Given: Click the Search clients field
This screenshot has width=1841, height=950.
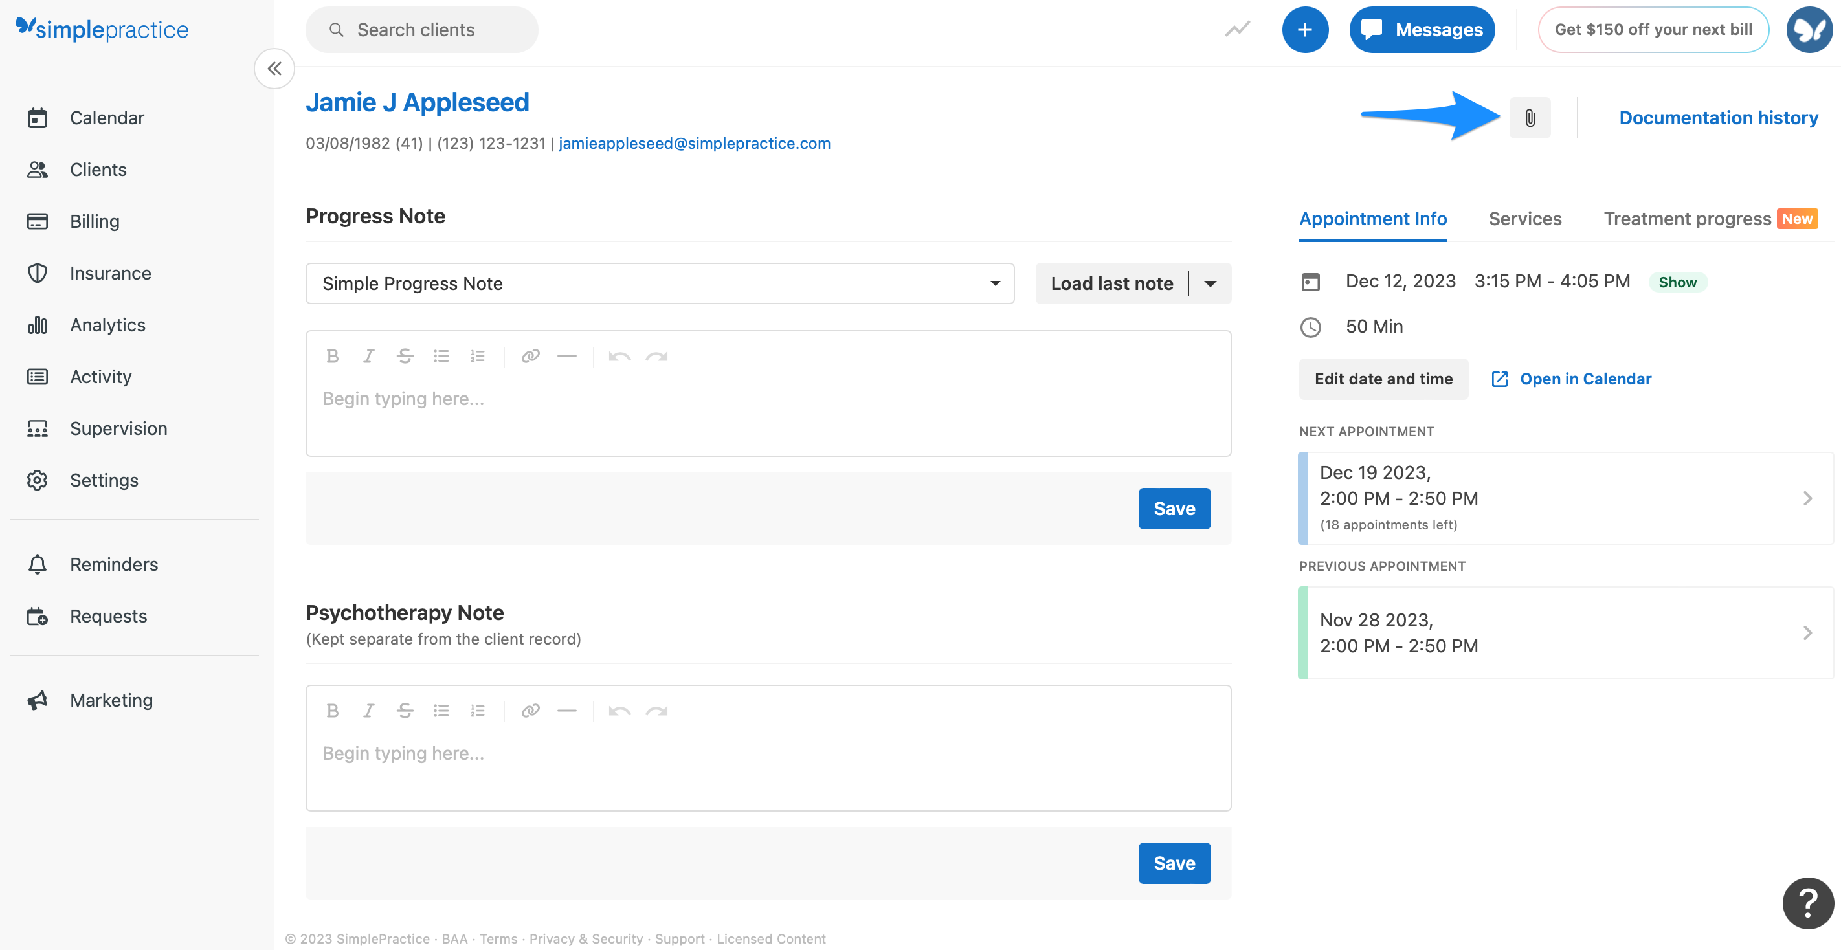Looking at the screenshot, I should (421, 29).
